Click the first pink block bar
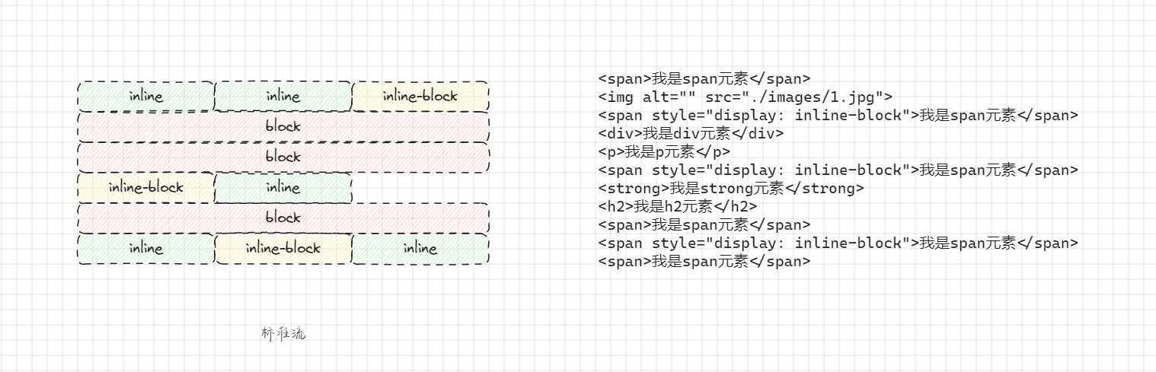Viewport: 1156px width, 372px height. pyautogui.click(x=283, y=127)
